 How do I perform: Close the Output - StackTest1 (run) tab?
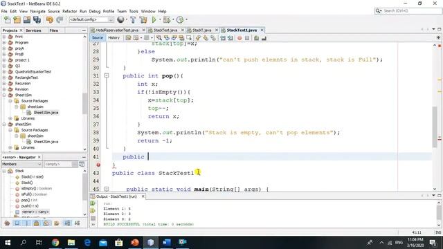click(x=143, y=196)
